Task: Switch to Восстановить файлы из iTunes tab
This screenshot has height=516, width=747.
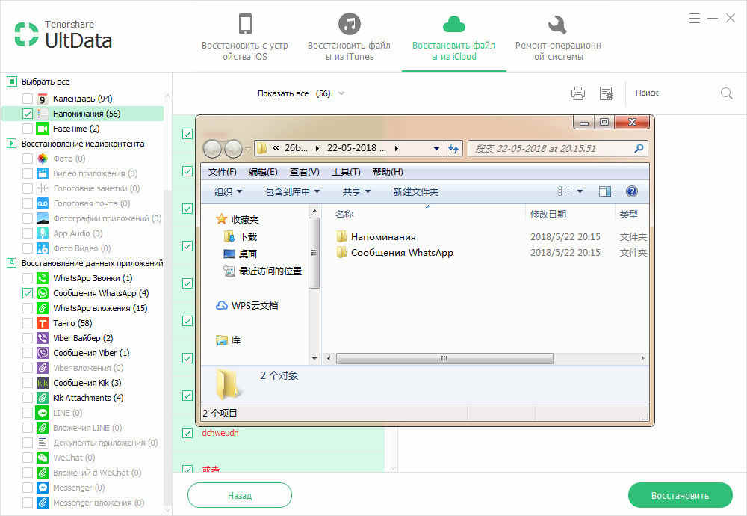Action: click(x=349, y=37)
